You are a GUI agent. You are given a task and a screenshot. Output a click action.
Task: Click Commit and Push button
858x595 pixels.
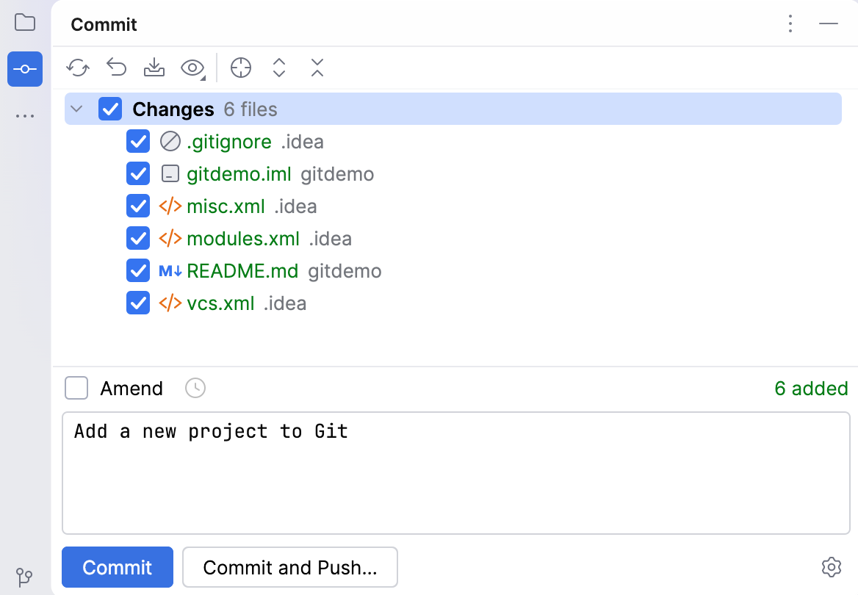pos(289,567)
